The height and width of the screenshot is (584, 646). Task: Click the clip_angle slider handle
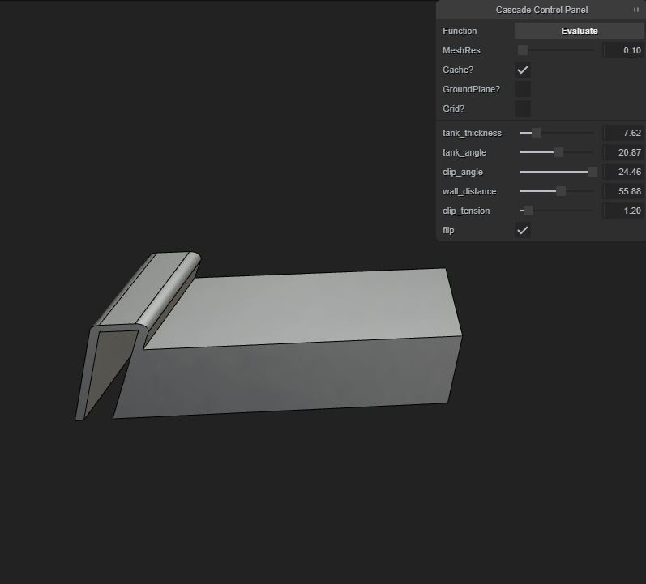click(x=592, y=172)
